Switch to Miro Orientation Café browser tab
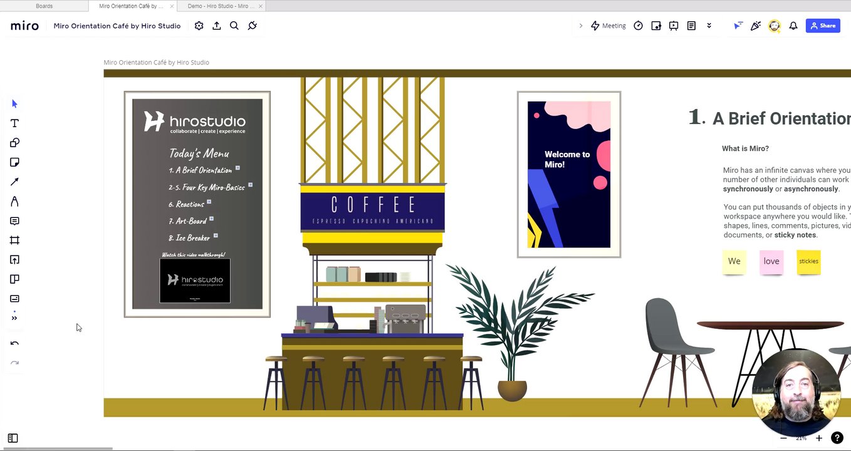This screenshot has height=451, width=851. [x=132, y=6]
